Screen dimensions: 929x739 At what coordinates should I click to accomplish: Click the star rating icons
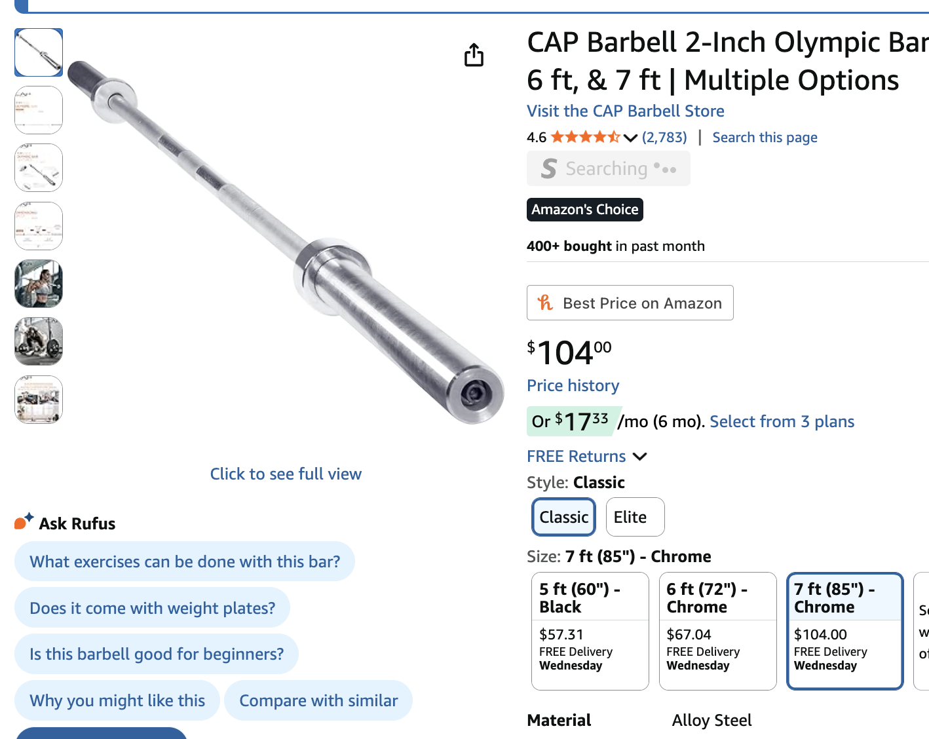[585, 138]
